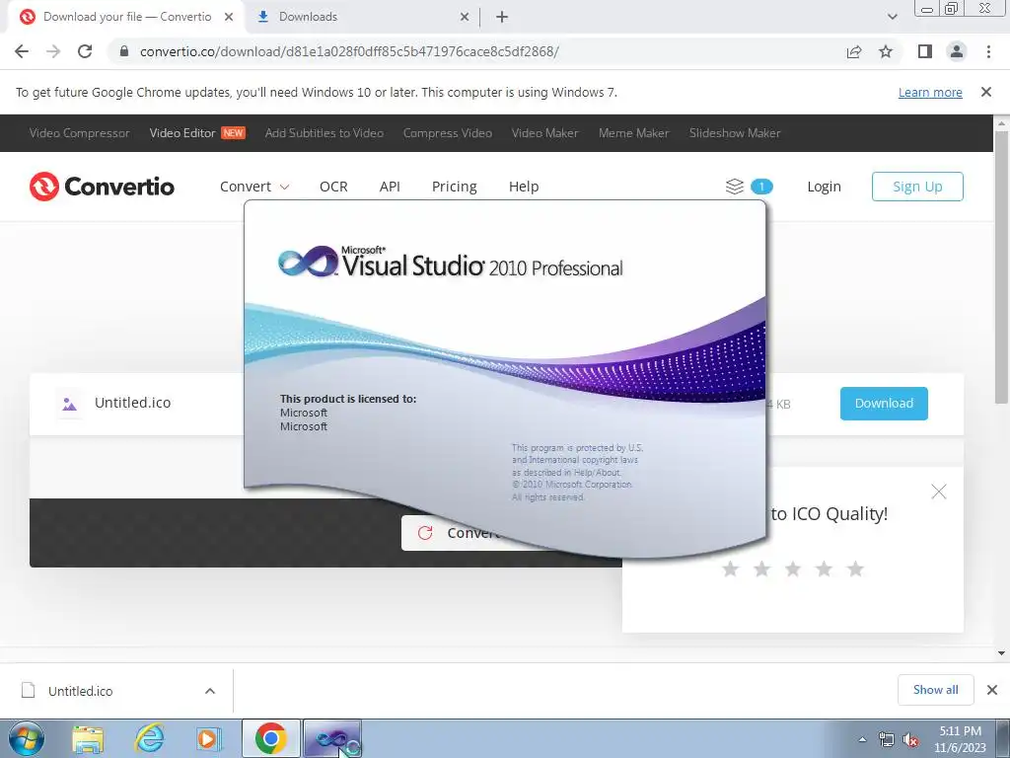Click the padlock site info icon
The image size is (1010, 758).
point(124,51)
